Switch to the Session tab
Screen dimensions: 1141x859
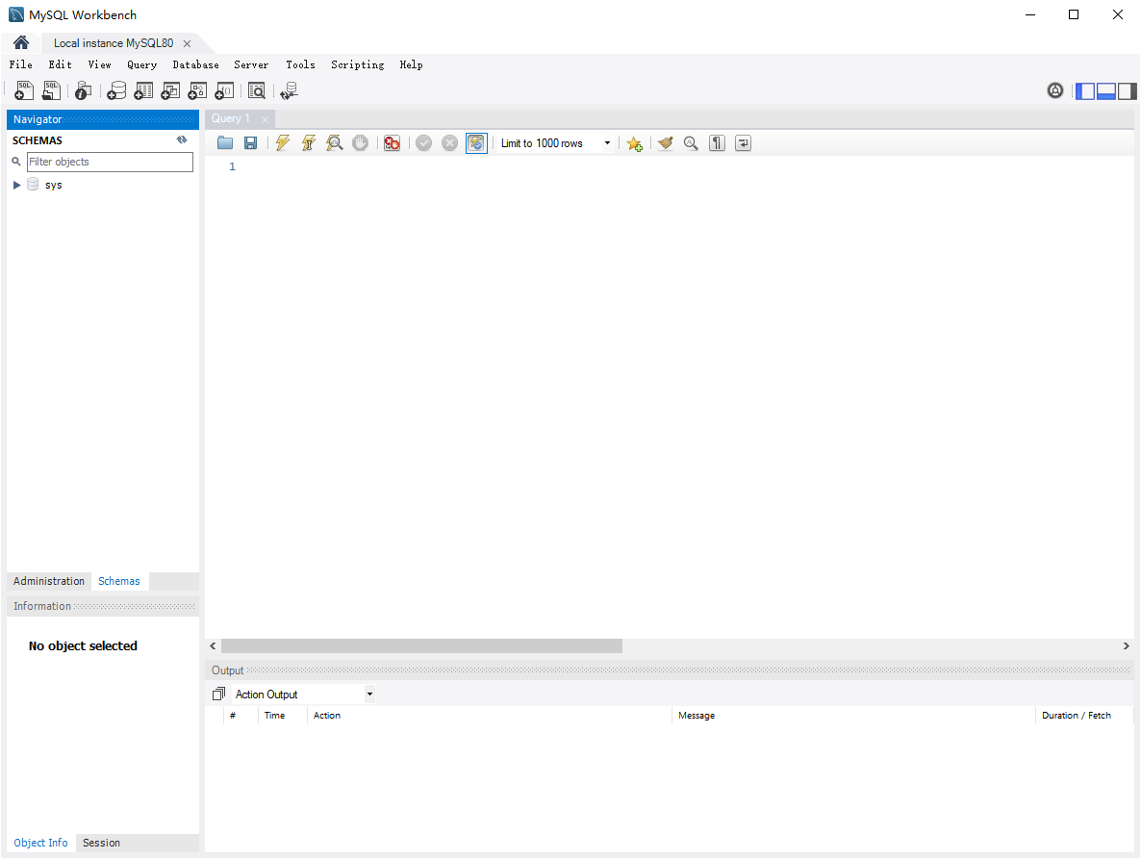[101, 843]
